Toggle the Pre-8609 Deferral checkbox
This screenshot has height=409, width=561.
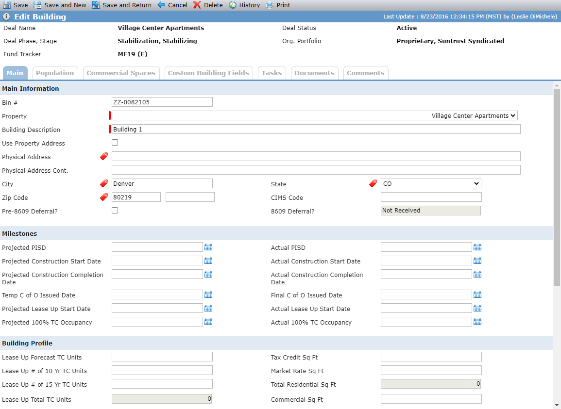pos(115,210)
